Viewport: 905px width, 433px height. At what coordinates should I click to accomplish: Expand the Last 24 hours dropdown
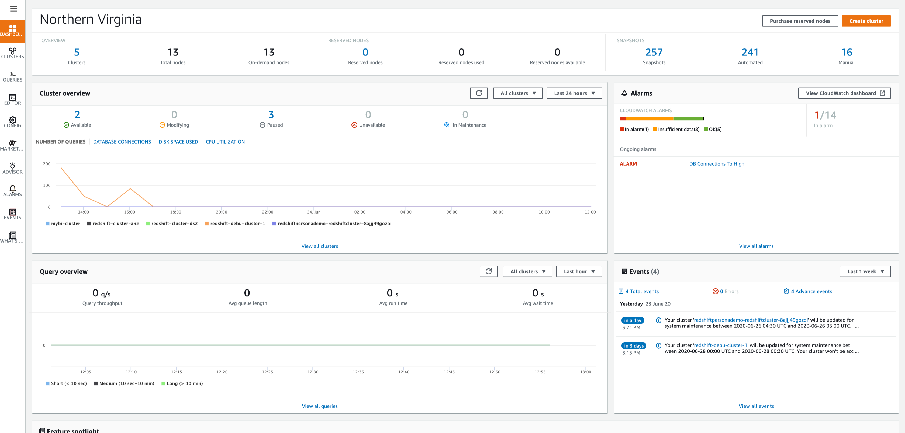[574, 93]
